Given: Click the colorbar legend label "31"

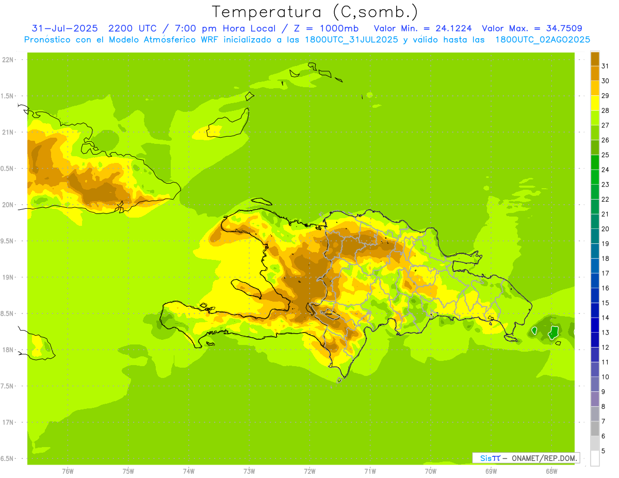Looking at the screenshot, I should click(606, 66).
